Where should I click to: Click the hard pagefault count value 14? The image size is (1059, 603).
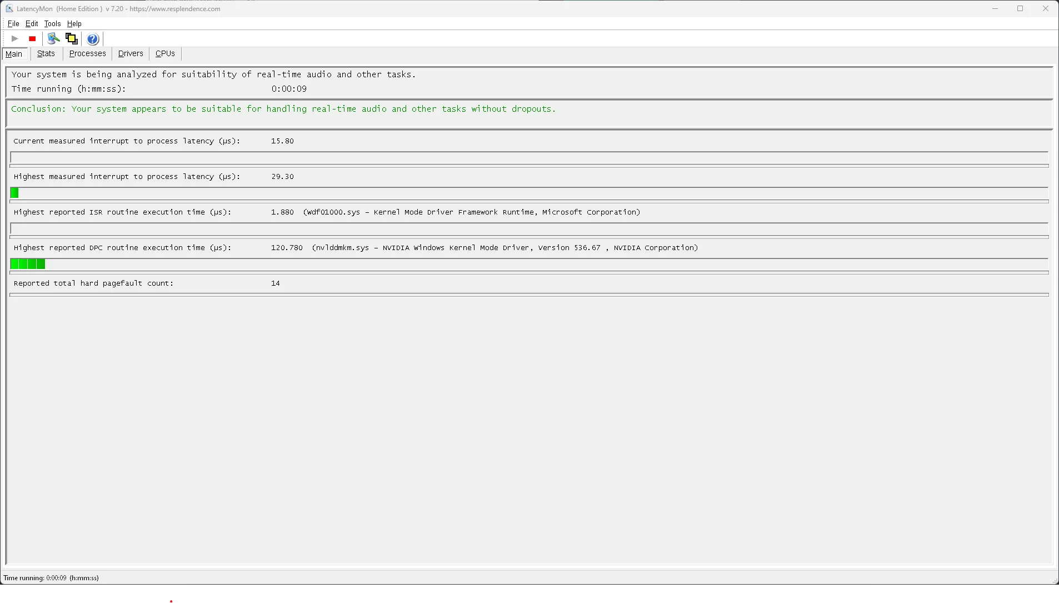[276, 283]
